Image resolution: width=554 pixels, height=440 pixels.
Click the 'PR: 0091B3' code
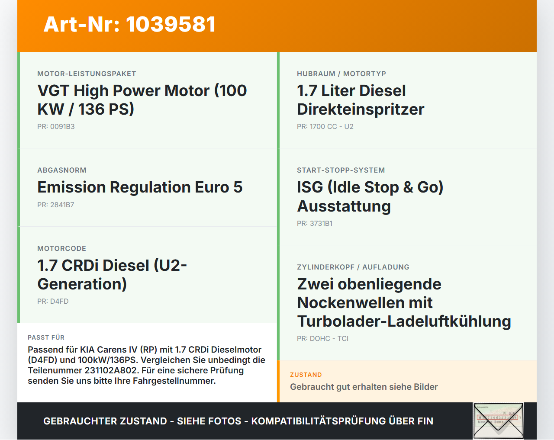56,127
